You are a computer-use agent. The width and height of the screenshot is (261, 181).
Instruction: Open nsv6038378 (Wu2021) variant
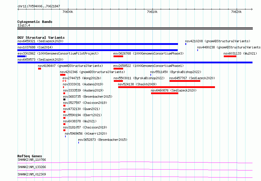(x=80, y=121)
